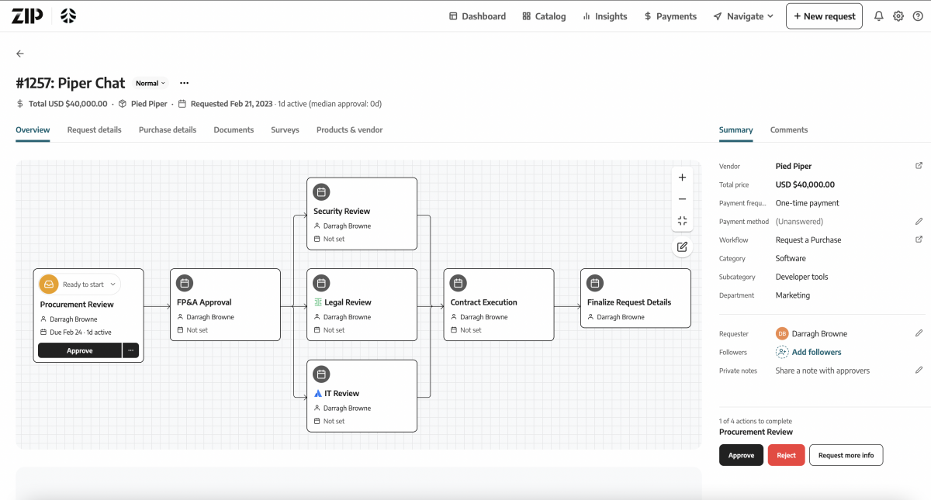Click the Share a note with approvers field

tap(822, 371)
